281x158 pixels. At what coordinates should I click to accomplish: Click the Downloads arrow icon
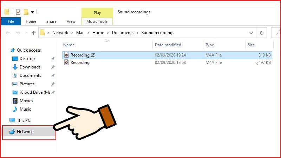(15, 67)
